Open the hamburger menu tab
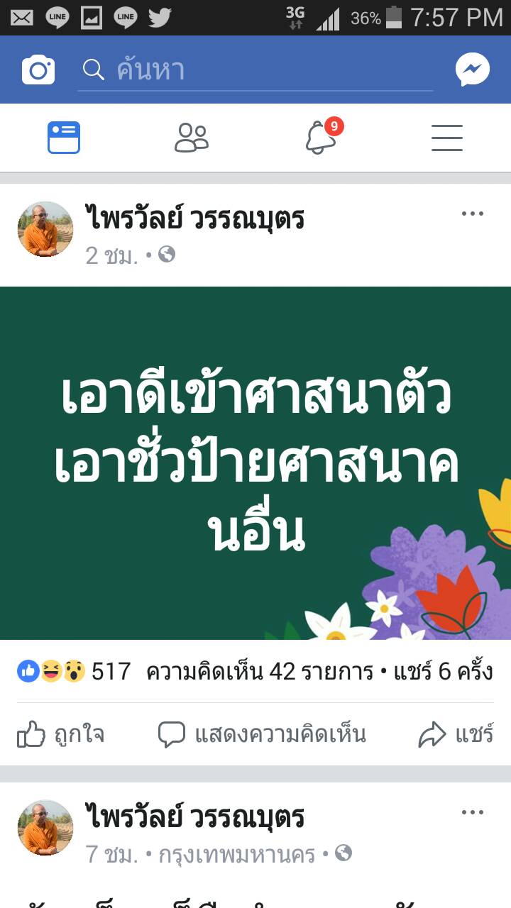Image resolution: width=511 pixels, height=908 pixels. point(447,138)
